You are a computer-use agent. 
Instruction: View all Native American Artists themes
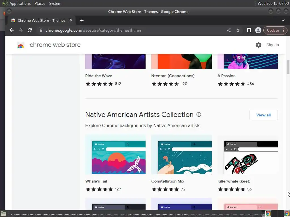(x=263, y=115)
